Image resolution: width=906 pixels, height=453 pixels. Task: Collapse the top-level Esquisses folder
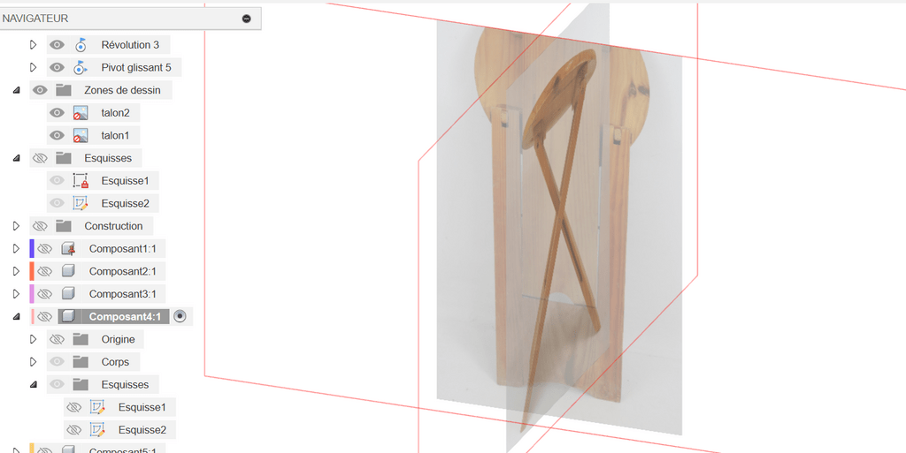pyautogui.click(x=16, y=158)
